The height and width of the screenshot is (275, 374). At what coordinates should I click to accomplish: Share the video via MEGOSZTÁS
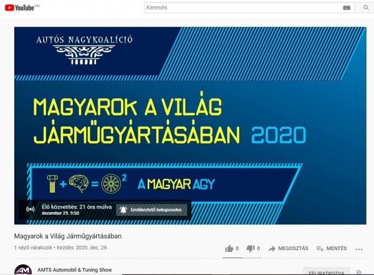pyautogui.click(x=288, y=248)
